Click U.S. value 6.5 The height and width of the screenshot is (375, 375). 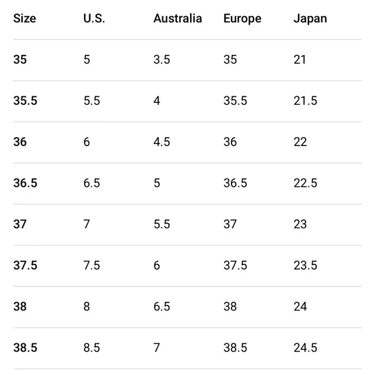tap(92, 183)
